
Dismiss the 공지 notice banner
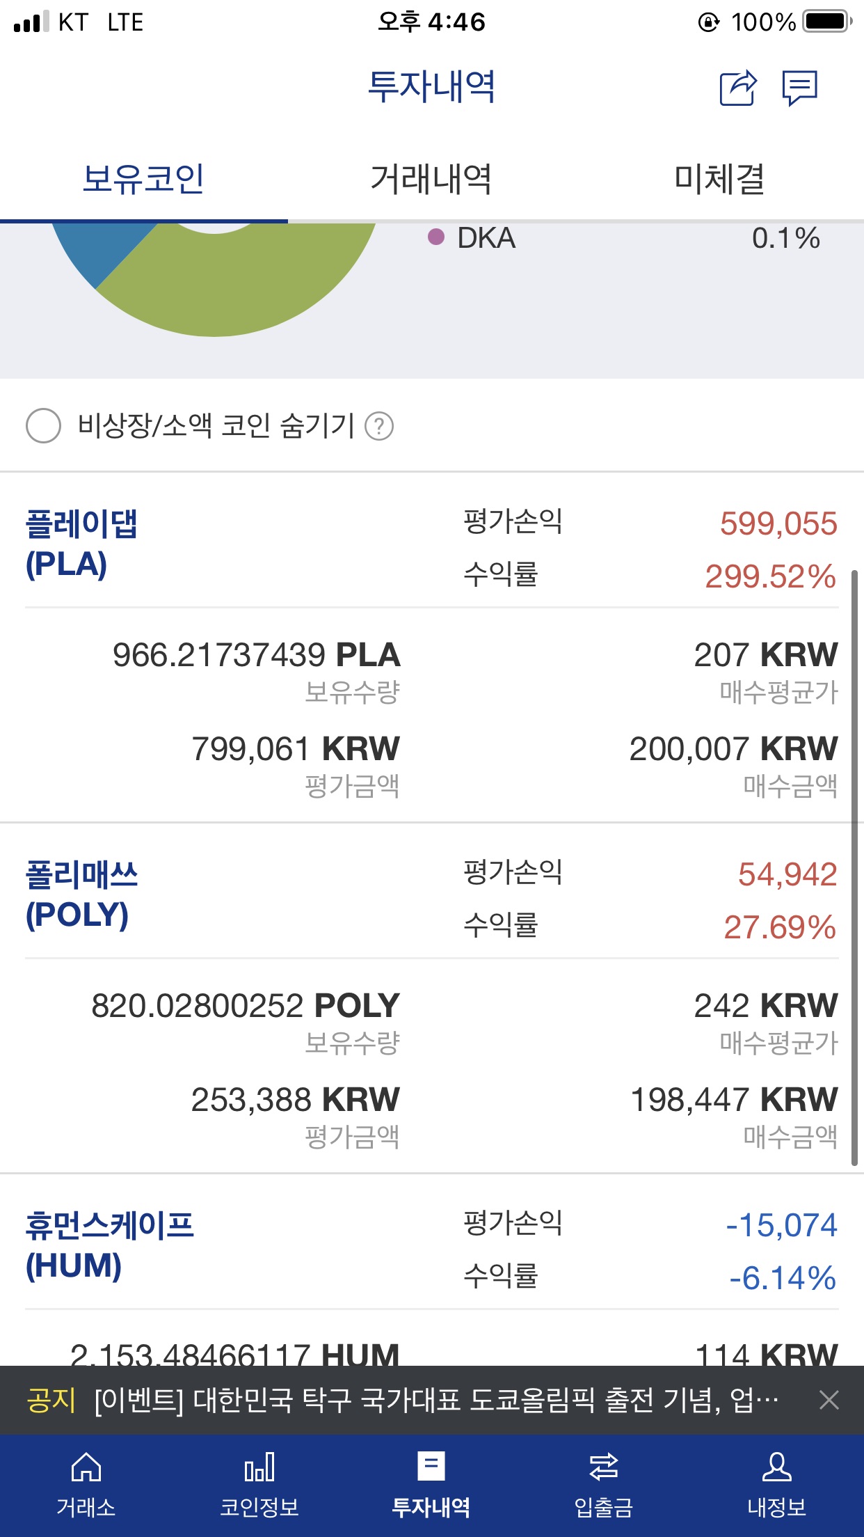pyautogui.click(x=829, y=1400)
